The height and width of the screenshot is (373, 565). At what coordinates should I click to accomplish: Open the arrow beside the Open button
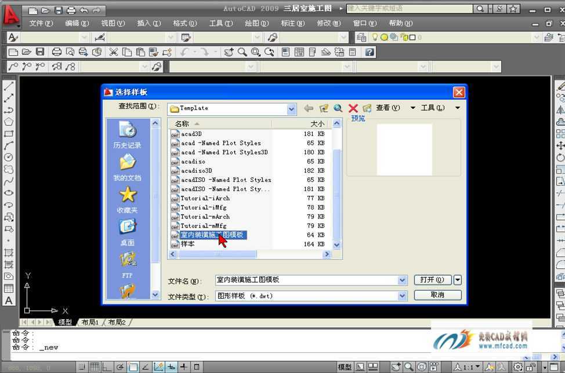458,280
